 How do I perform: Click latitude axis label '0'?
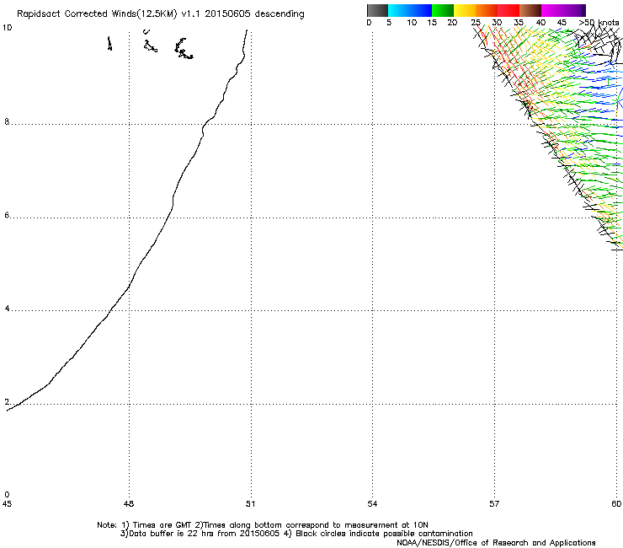pyautogui.click(x=7, y=495)
